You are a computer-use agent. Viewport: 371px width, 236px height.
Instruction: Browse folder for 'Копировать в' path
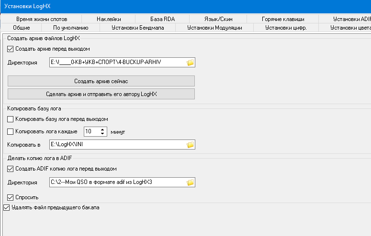click(190, 145)
